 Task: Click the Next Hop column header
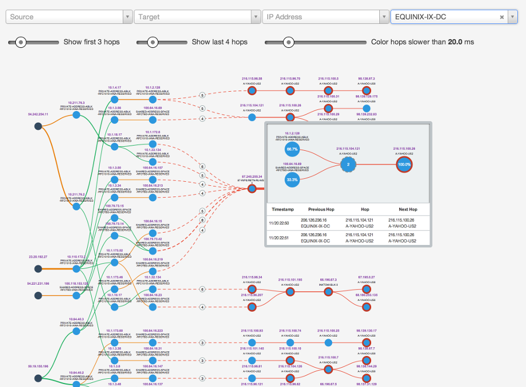408,209
